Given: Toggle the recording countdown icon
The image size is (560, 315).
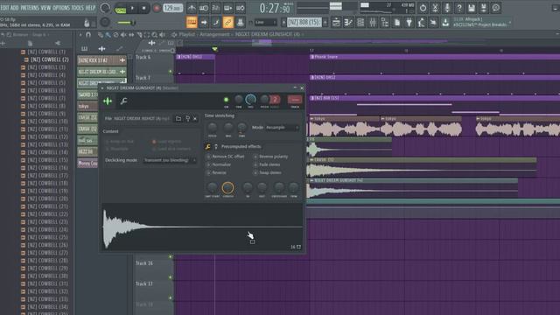Looking at the screenshot, I should click(216, 8).
